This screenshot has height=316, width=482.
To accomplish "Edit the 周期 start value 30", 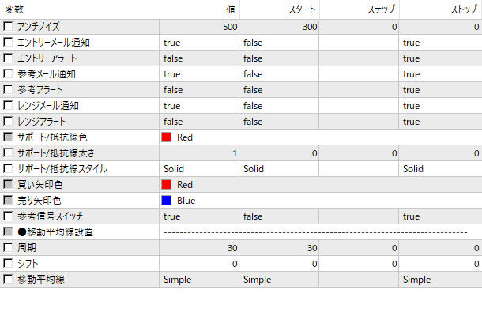I will click(279, 248).
